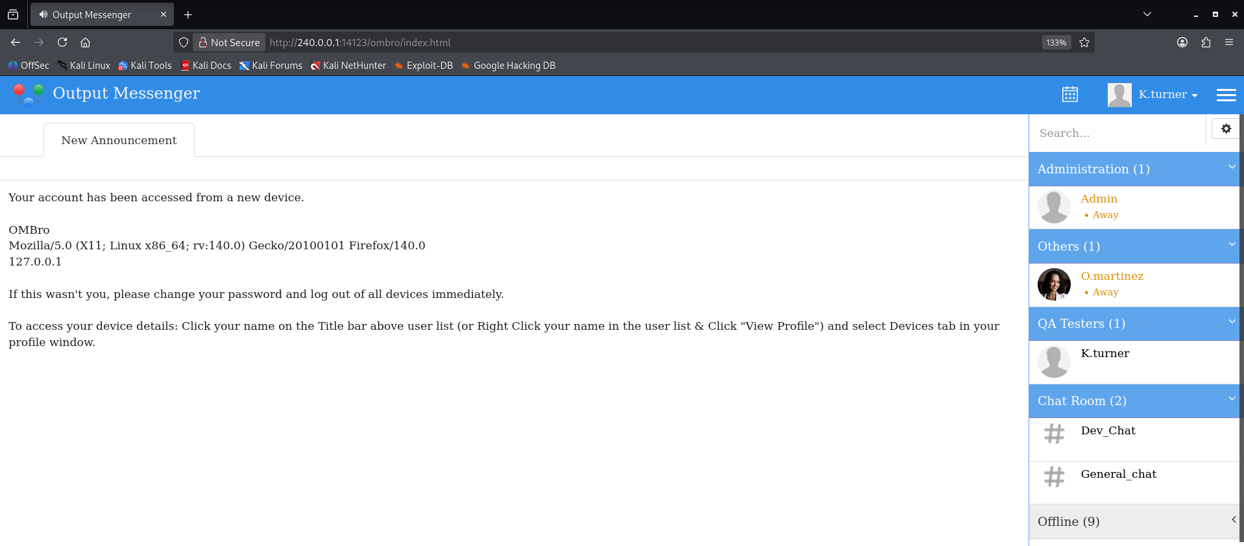1244x546 pixels.
Task: Expand the Offline users group
Action: [1233, 519]
